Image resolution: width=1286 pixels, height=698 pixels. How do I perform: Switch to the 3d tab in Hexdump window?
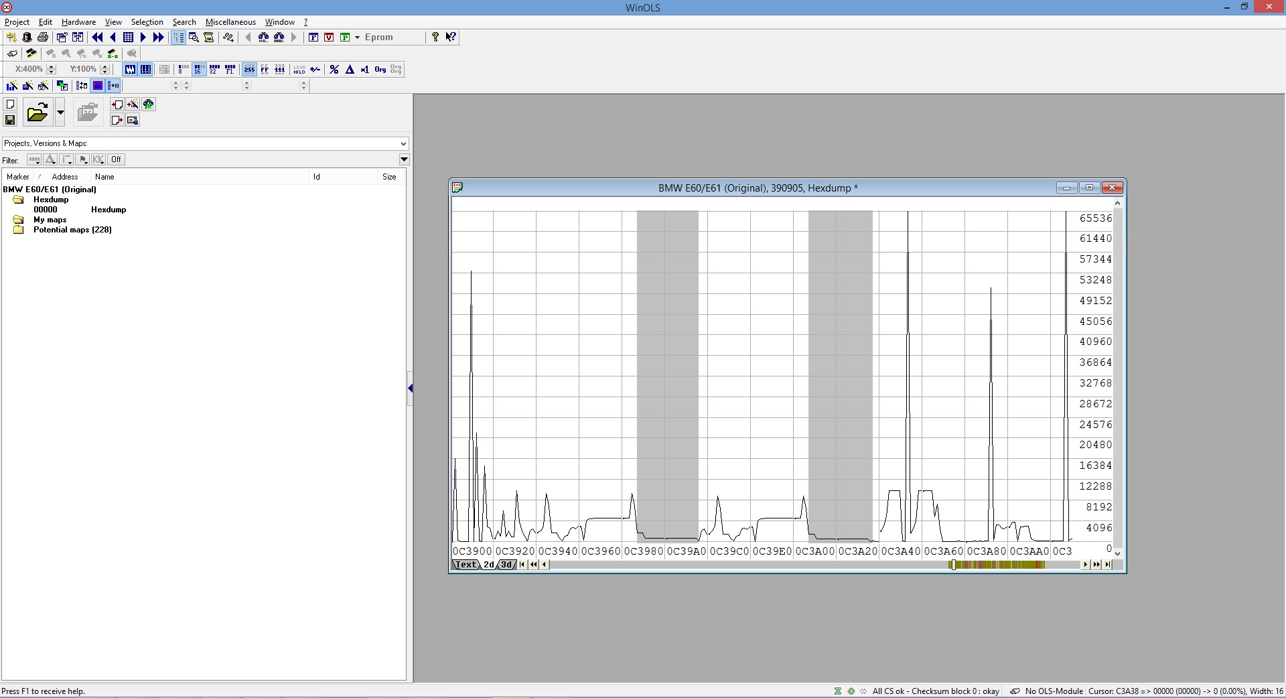pos(506,565)
